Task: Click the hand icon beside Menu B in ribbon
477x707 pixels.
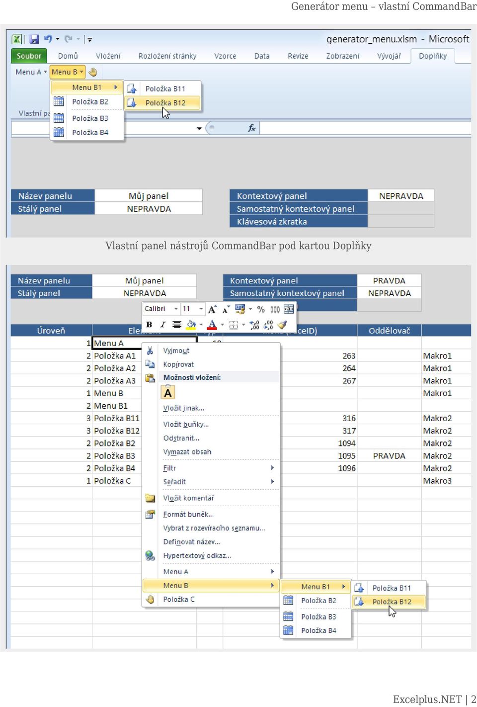Action: 92,72
